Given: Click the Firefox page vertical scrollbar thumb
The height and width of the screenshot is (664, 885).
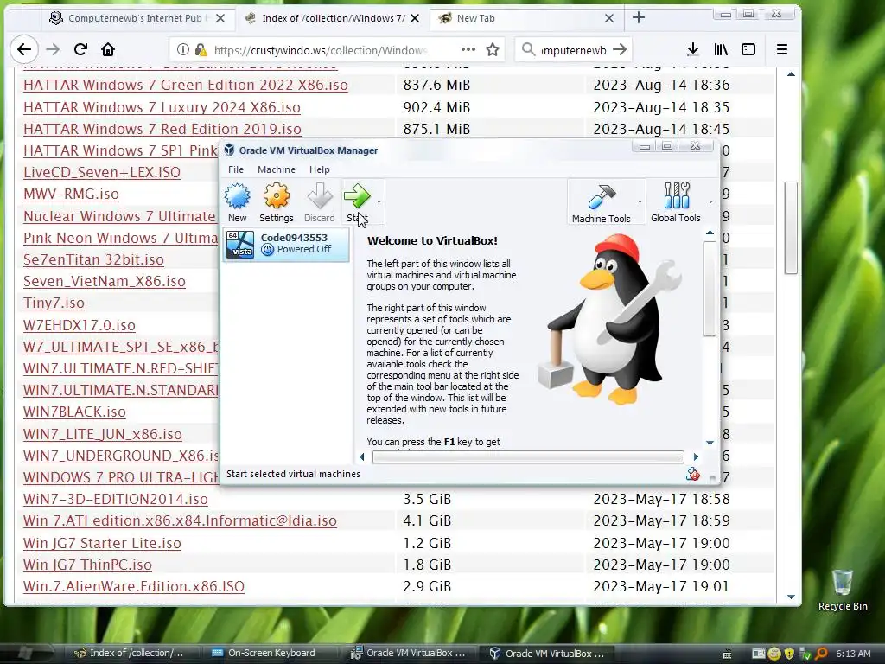Looking at the screenshot, I should (x=791, y=227).
